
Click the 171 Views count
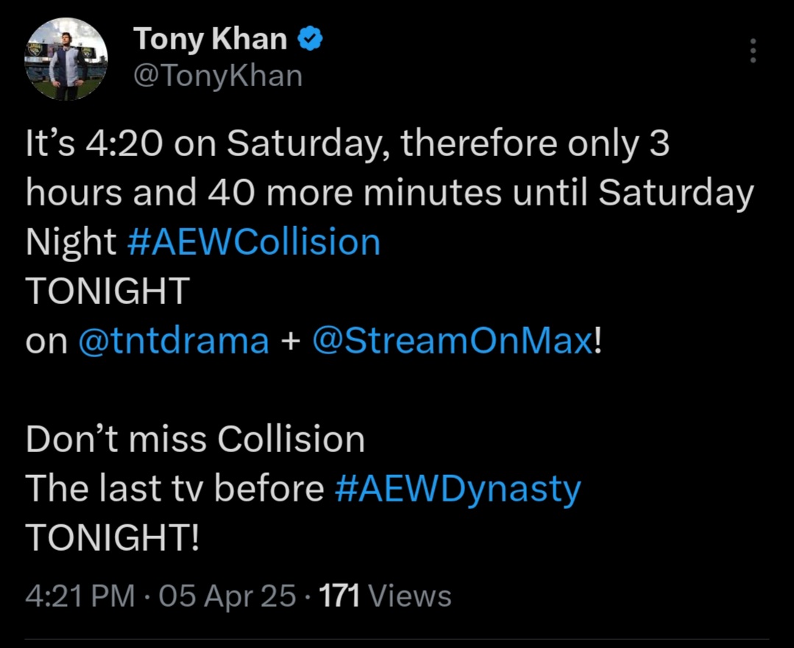click(x=386, y=596)
